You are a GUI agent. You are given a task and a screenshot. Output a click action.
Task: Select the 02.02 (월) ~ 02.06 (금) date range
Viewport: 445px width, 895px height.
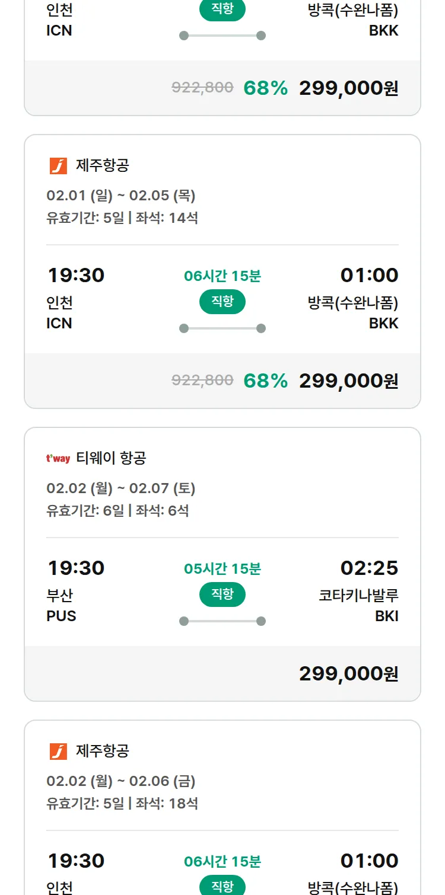[x=121, y=781]
